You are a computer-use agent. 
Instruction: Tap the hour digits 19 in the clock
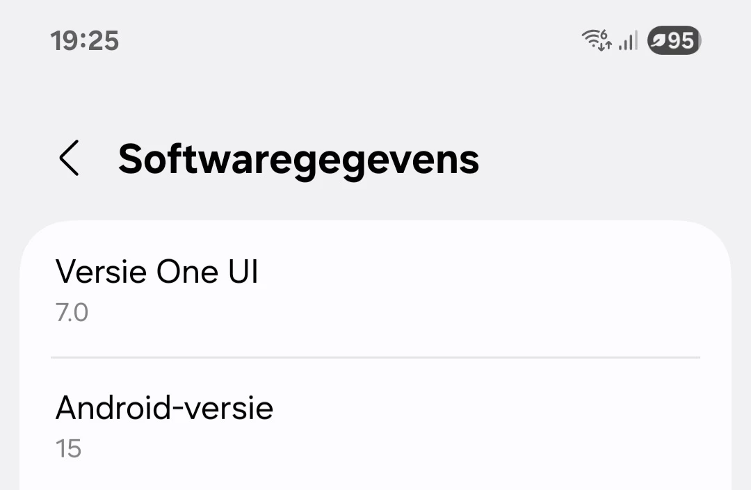[x=64, y=41]
